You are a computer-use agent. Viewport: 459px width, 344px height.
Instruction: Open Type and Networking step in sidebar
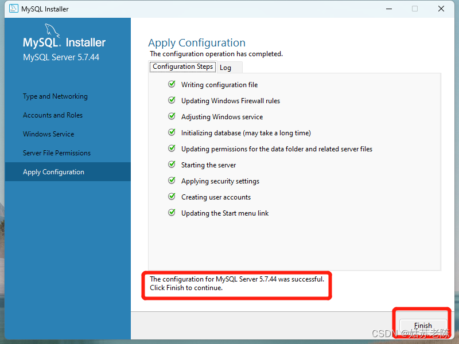pos(55,96)
